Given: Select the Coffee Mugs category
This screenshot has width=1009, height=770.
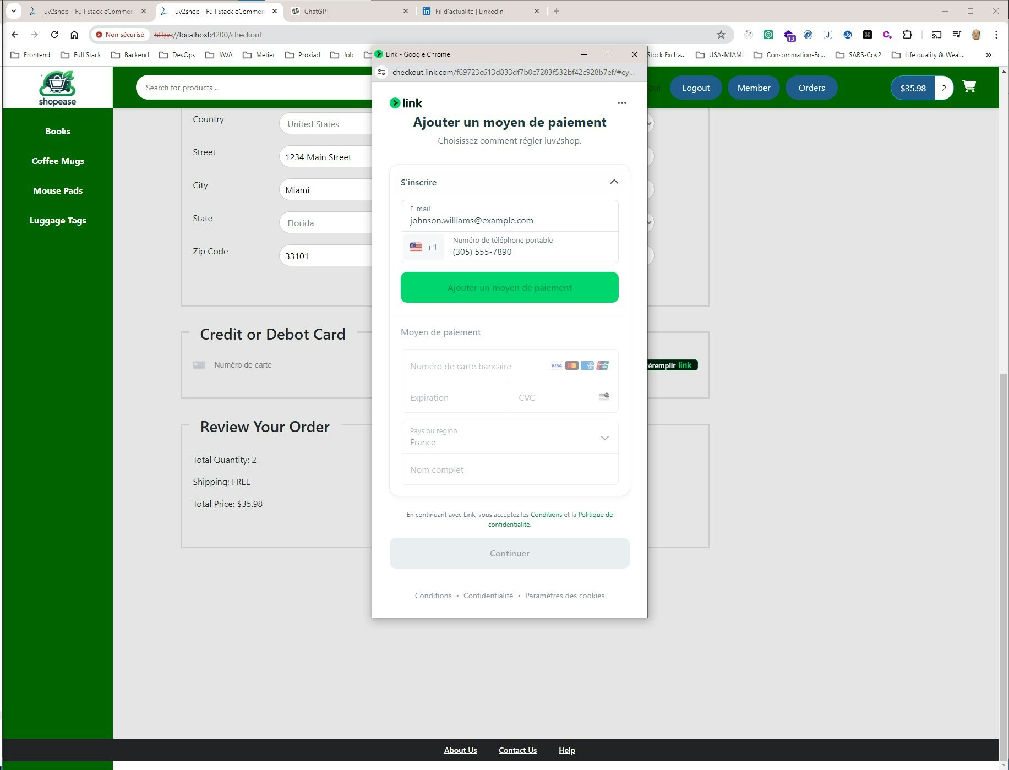Looking at the screenshot, I should point(58,161).
